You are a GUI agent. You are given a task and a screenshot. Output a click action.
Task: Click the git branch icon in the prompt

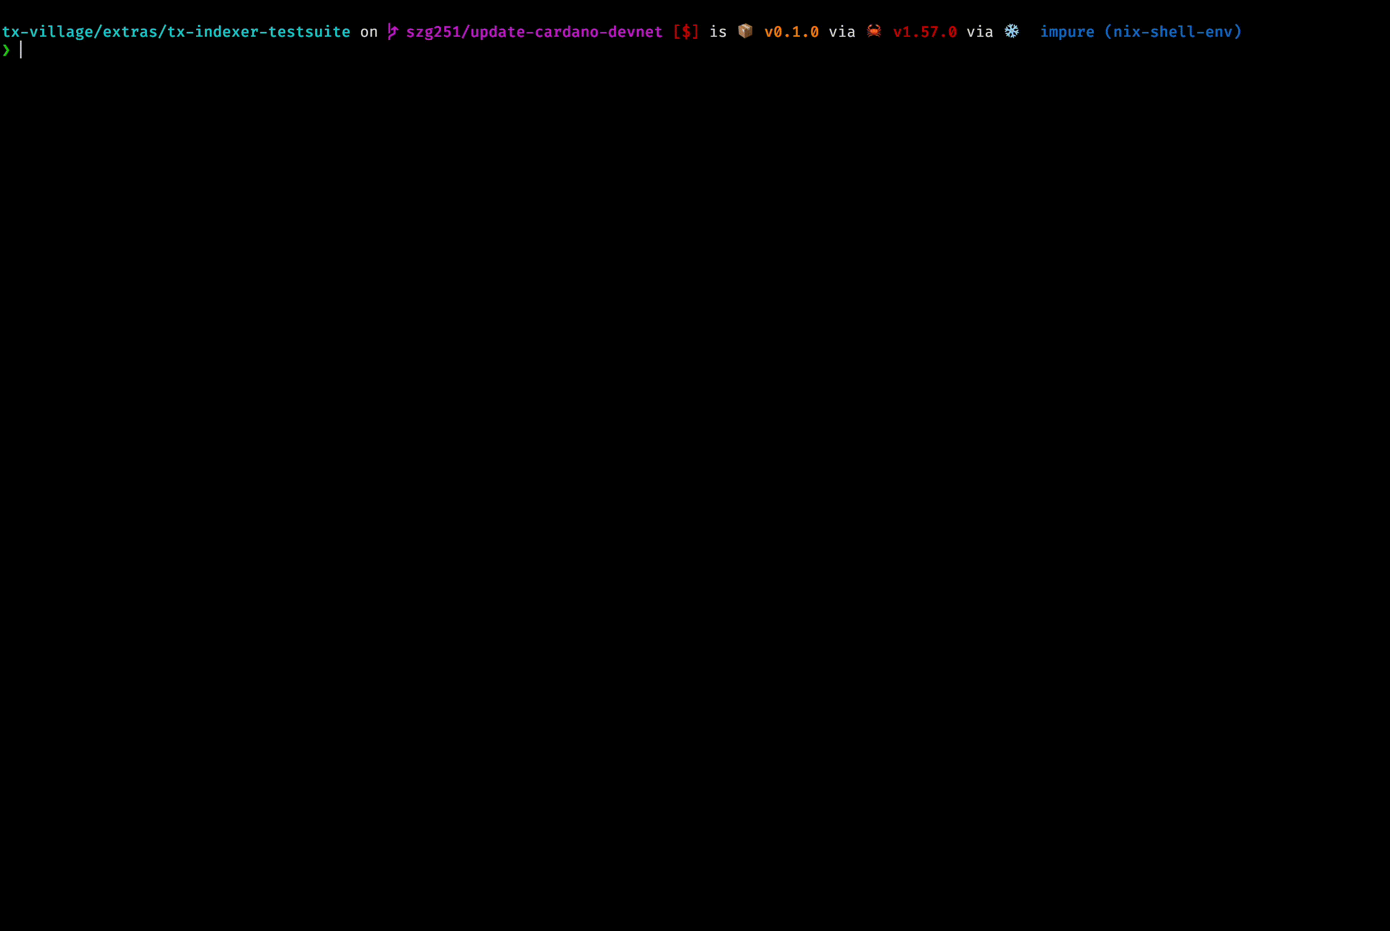tap(392, 31)
